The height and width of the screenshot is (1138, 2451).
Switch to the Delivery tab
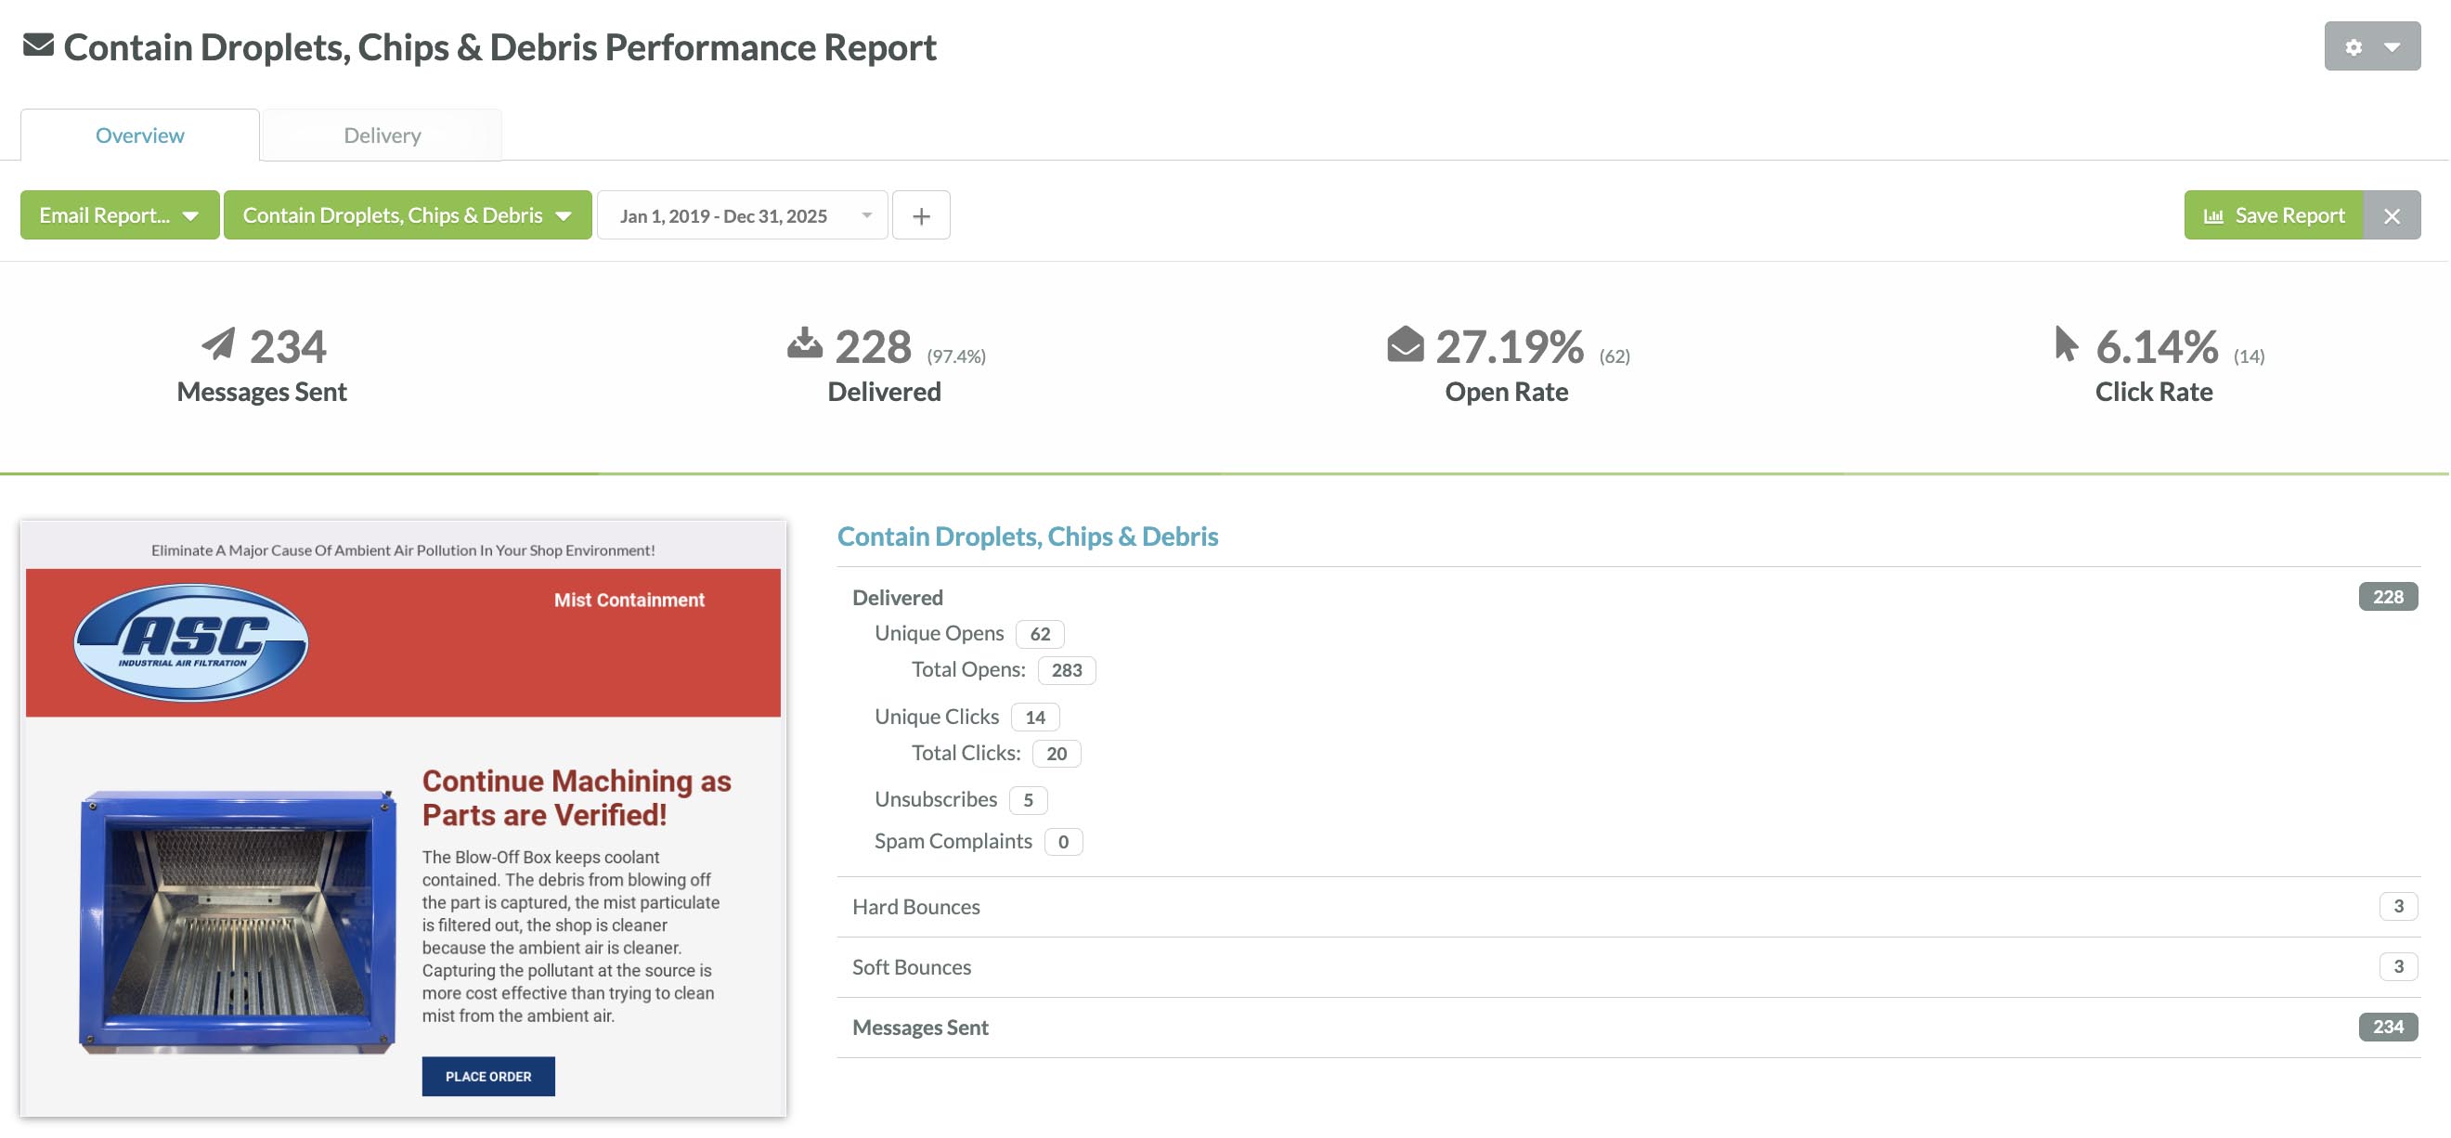coord(382,135)
